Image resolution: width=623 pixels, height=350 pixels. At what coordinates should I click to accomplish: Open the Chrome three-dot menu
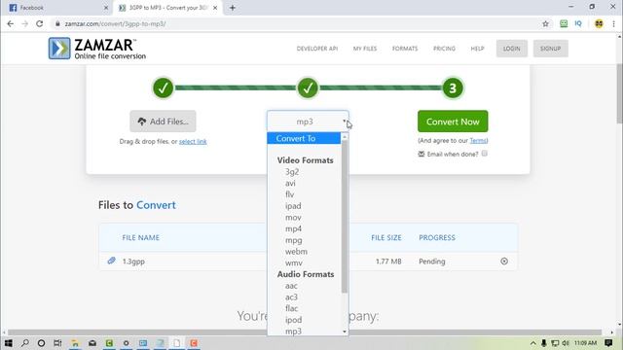point(613,23)
